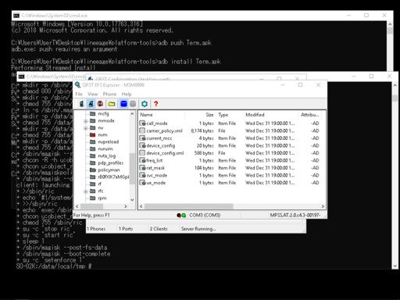Image resolution: width=400 pixels, height=300 pixels.
Task: Sort file list by Attributes column header
Action: [310, 115]
